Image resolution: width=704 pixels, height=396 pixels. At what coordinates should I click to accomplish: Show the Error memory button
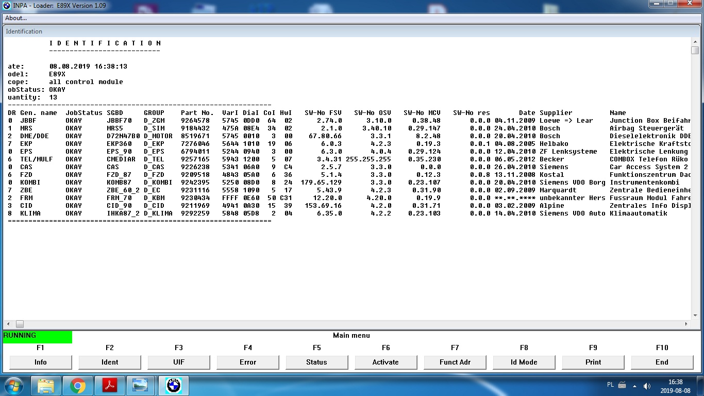248,362
